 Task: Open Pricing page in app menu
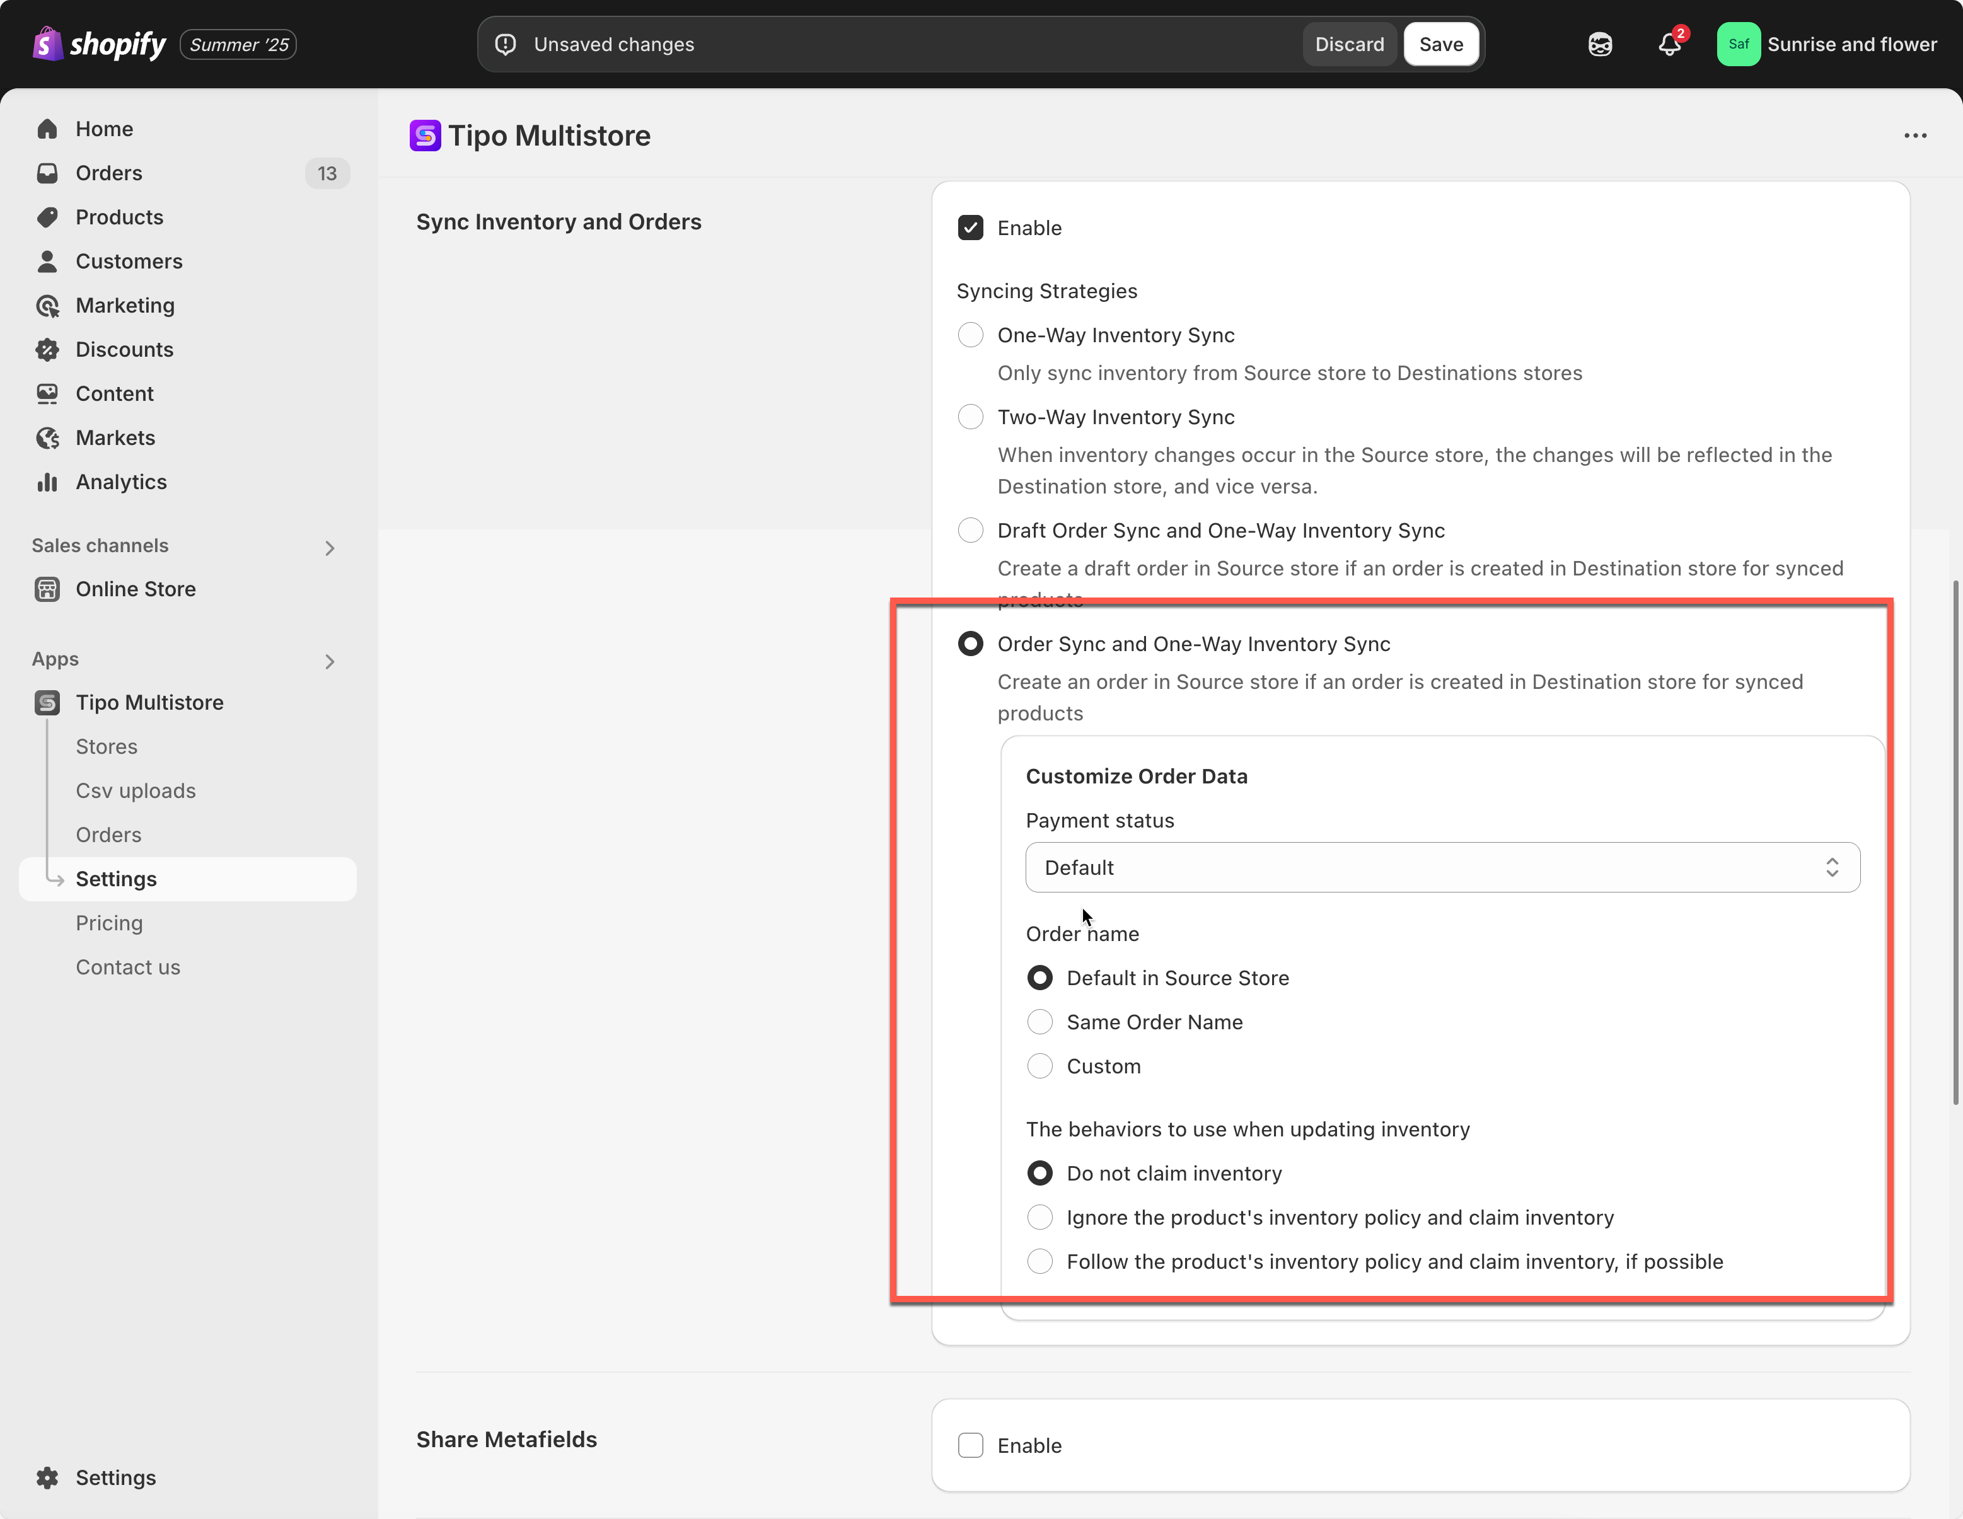click(109, 923)
